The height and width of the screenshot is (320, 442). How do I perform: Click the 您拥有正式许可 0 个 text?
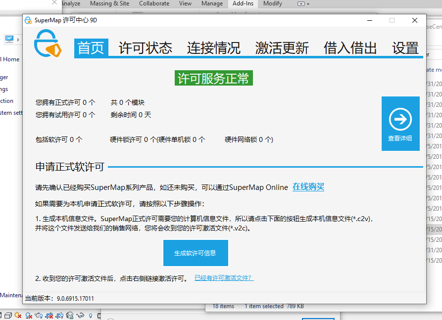coord(65,102)
